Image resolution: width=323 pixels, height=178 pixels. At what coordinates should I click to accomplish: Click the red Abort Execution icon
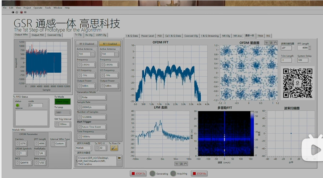[21, 13]
